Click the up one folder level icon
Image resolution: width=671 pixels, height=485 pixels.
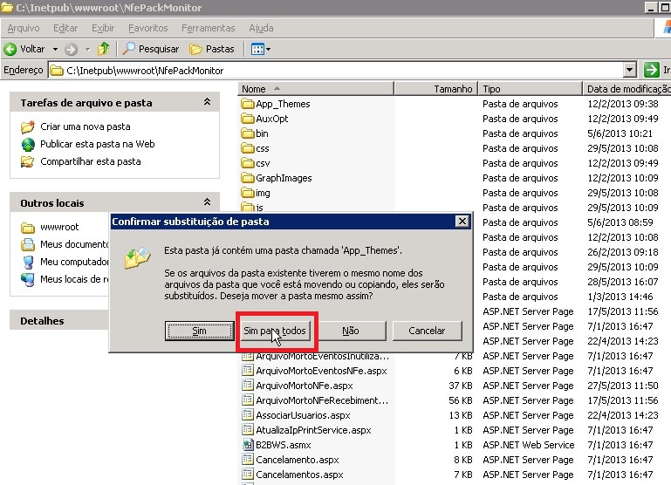[x=104, y=49]
